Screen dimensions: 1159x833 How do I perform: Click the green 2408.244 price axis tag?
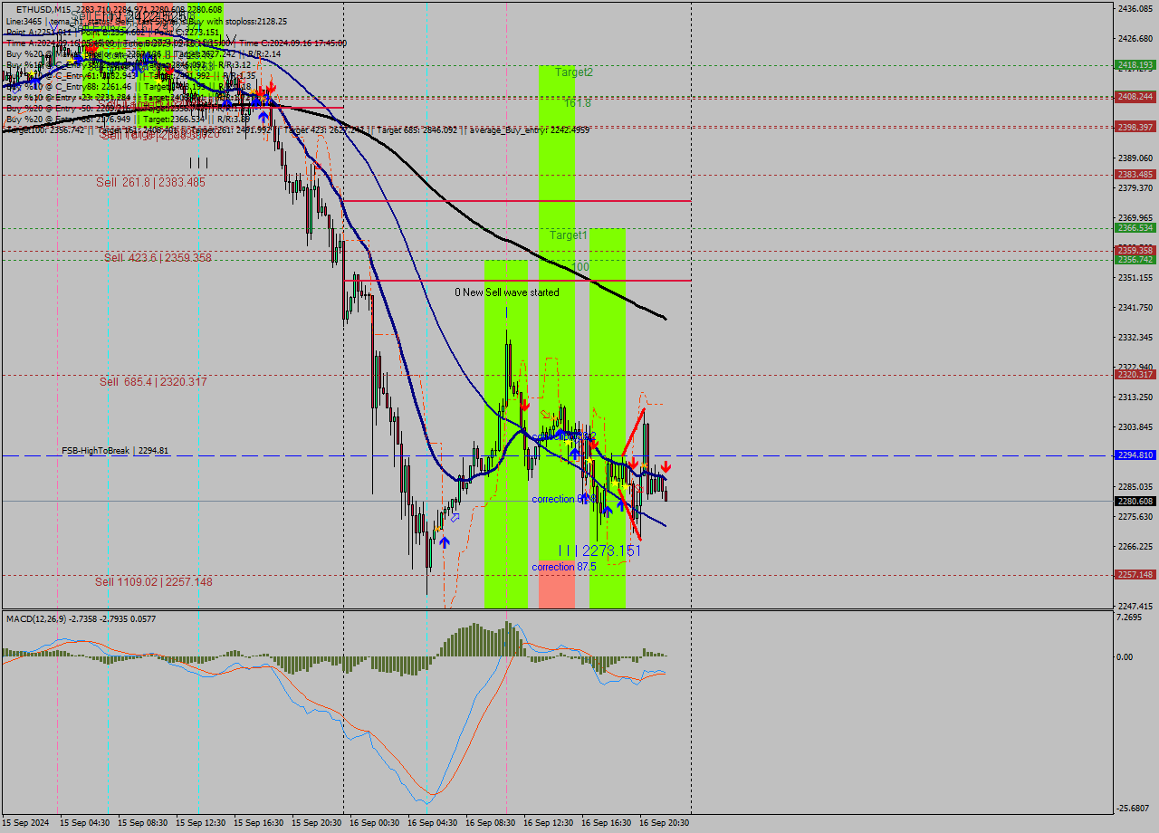pyautogui.click(x=1135, y=97)
